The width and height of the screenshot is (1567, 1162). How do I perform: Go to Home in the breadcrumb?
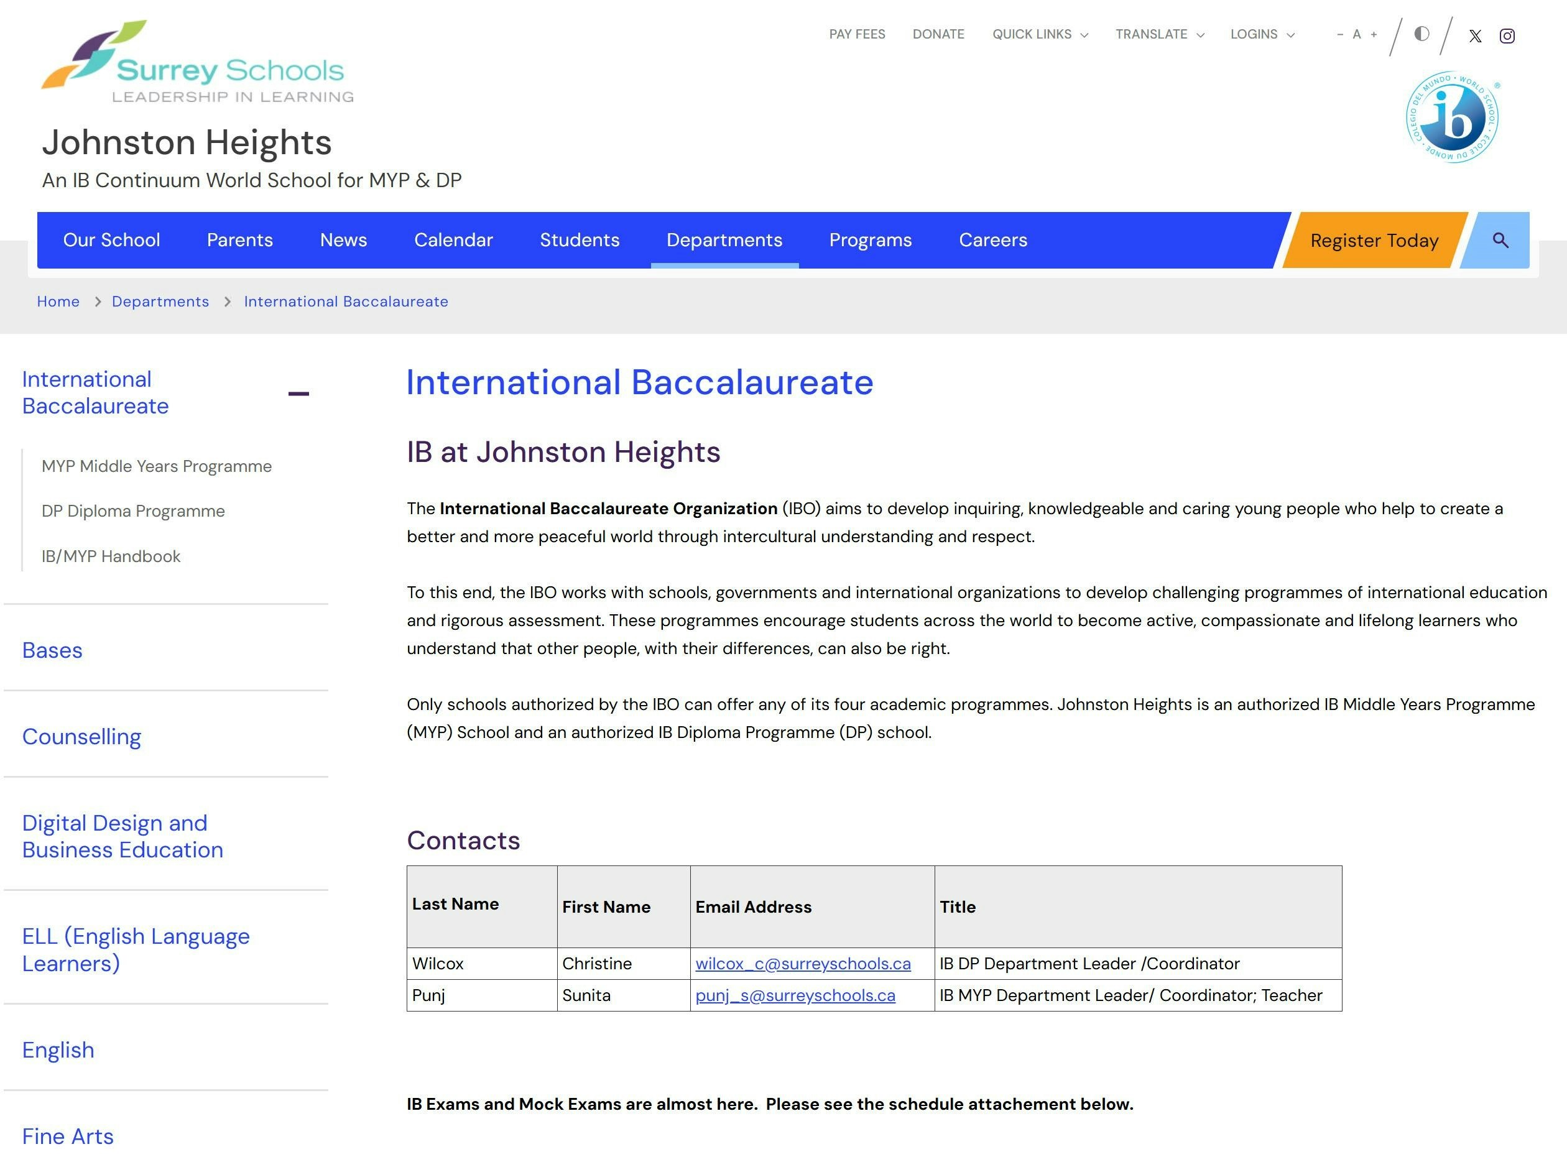click(58, 302)
